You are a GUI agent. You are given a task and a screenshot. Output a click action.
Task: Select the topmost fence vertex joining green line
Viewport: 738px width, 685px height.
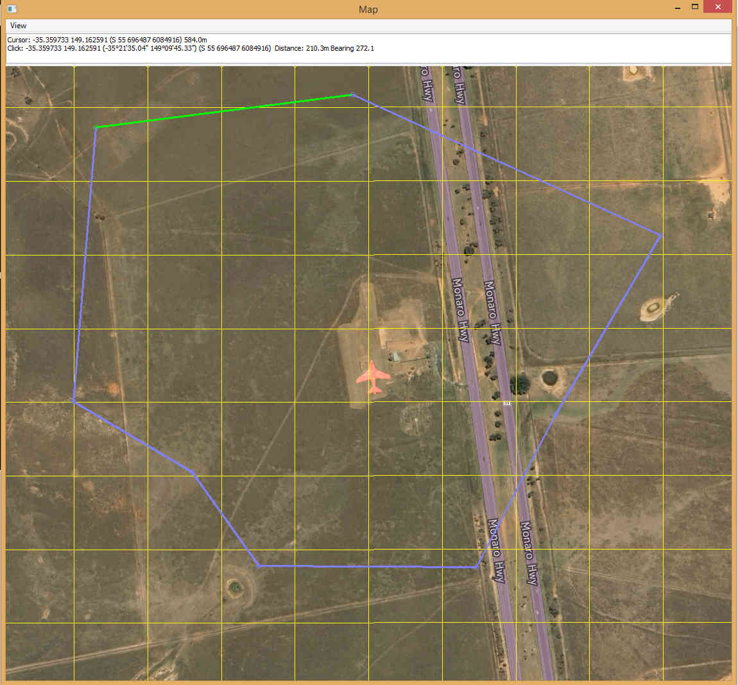352,95
